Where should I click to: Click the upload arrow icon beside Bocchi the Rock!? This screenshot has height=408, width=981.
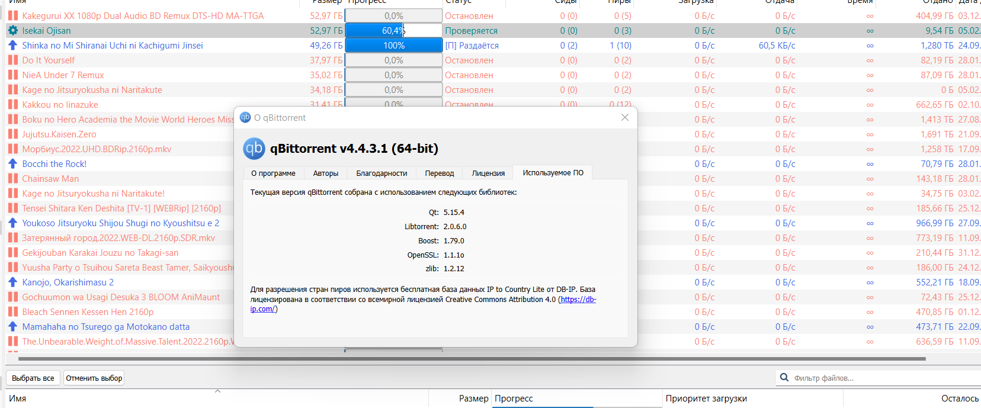(12, 164)
